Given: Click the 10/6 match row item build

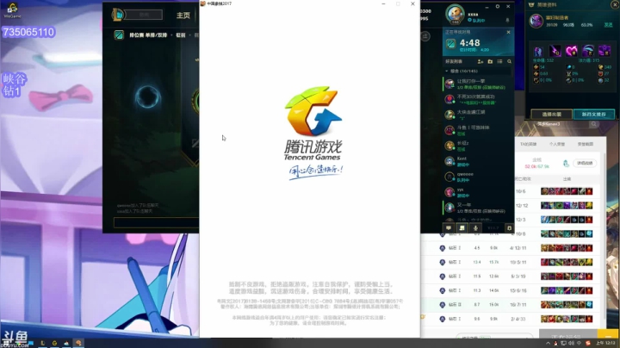Looking at the screenshot, I should pyautogui.click(x=567, y=191).
